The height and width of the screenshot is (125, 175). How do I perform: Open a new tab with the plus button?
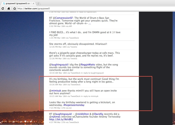click(38, 3)
